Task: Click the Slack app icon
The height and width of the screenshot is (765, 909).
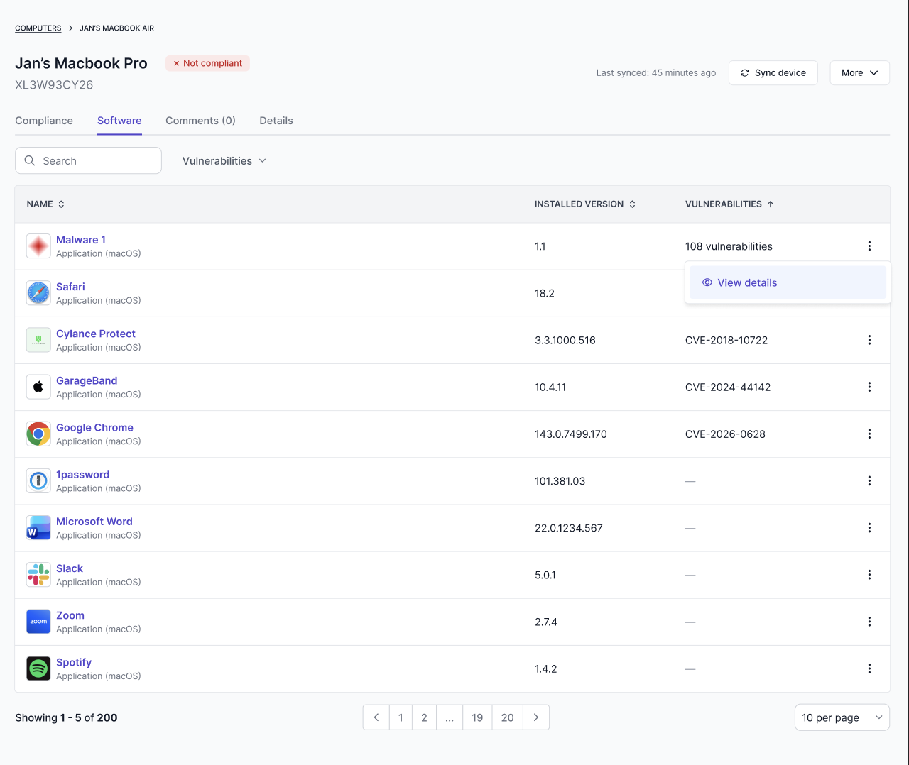Action: (38, 575)
